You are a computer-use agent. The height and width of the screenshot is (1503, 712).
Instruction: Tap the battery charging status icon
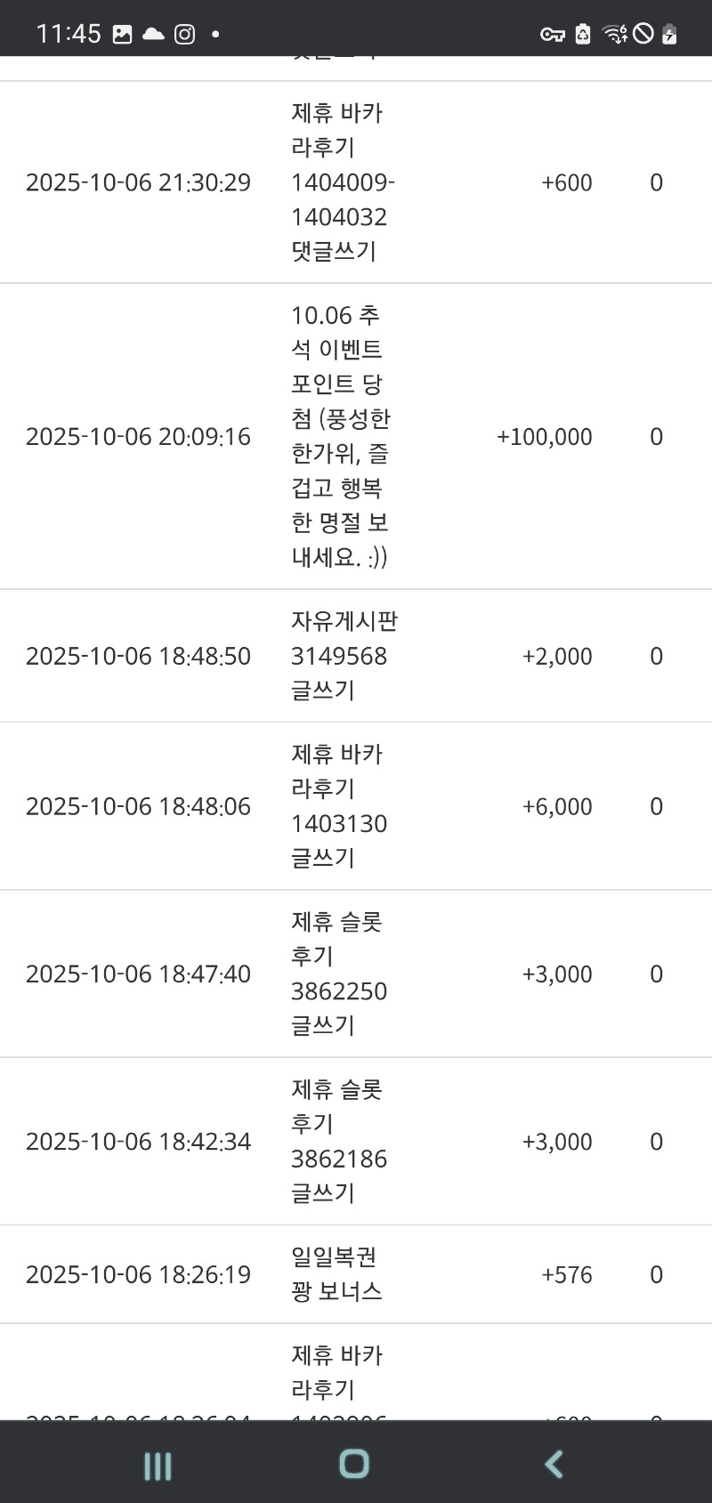[x=670, y=35]
